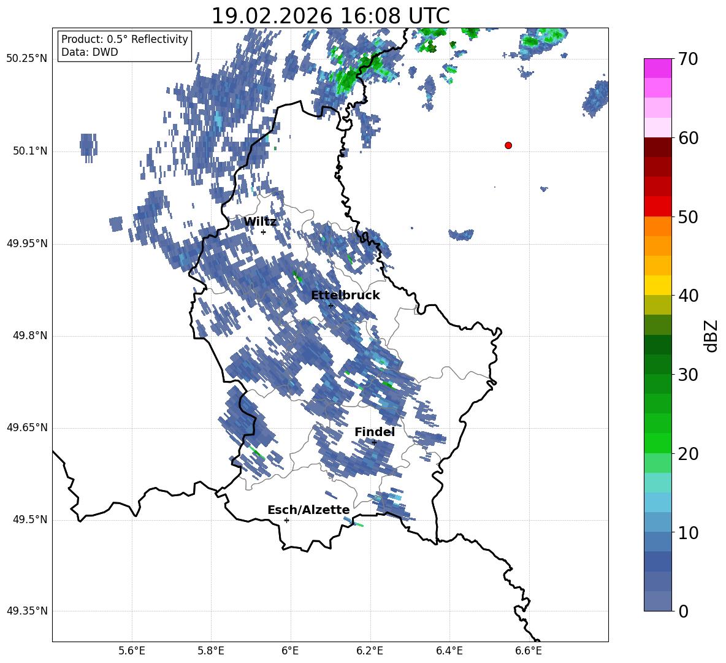Screen dimensions: 726x663
Task: Click the title text 19.02.2026 16:08 UTC
Action: (331, 16)
